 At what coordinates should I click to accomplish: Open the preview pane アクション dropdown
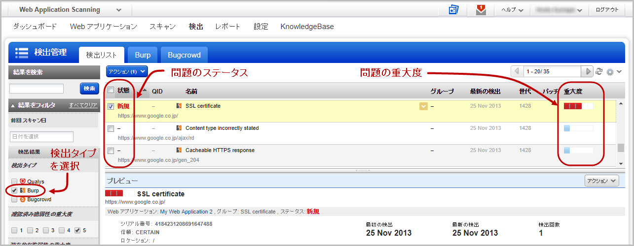coord(601,181)
